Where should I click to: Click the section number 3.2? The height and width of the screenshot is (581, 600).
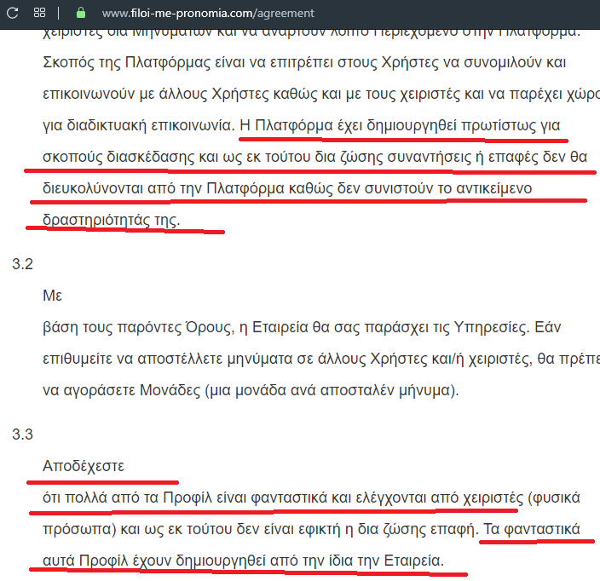coord(22,264)
